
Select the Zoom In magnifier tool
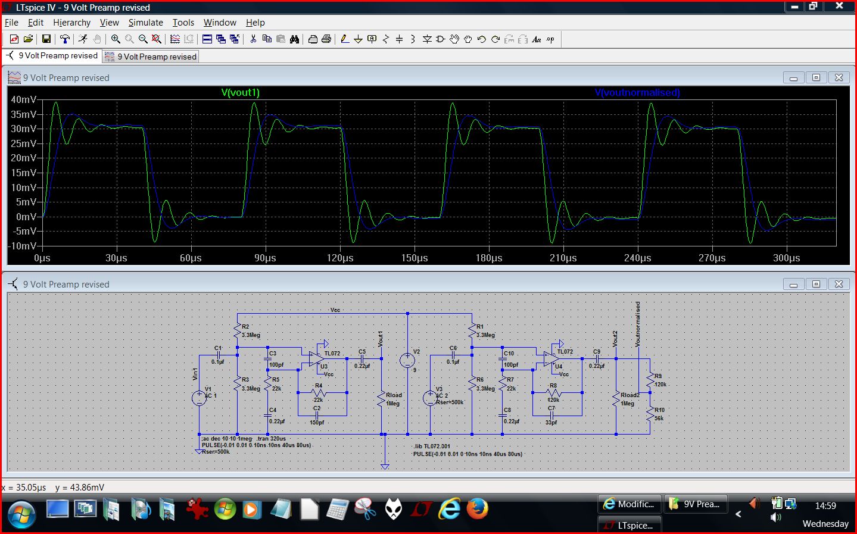[116, 39]
